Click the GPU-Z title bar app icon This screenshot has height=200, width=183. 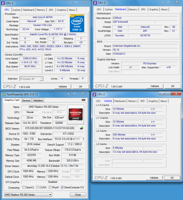4,95
